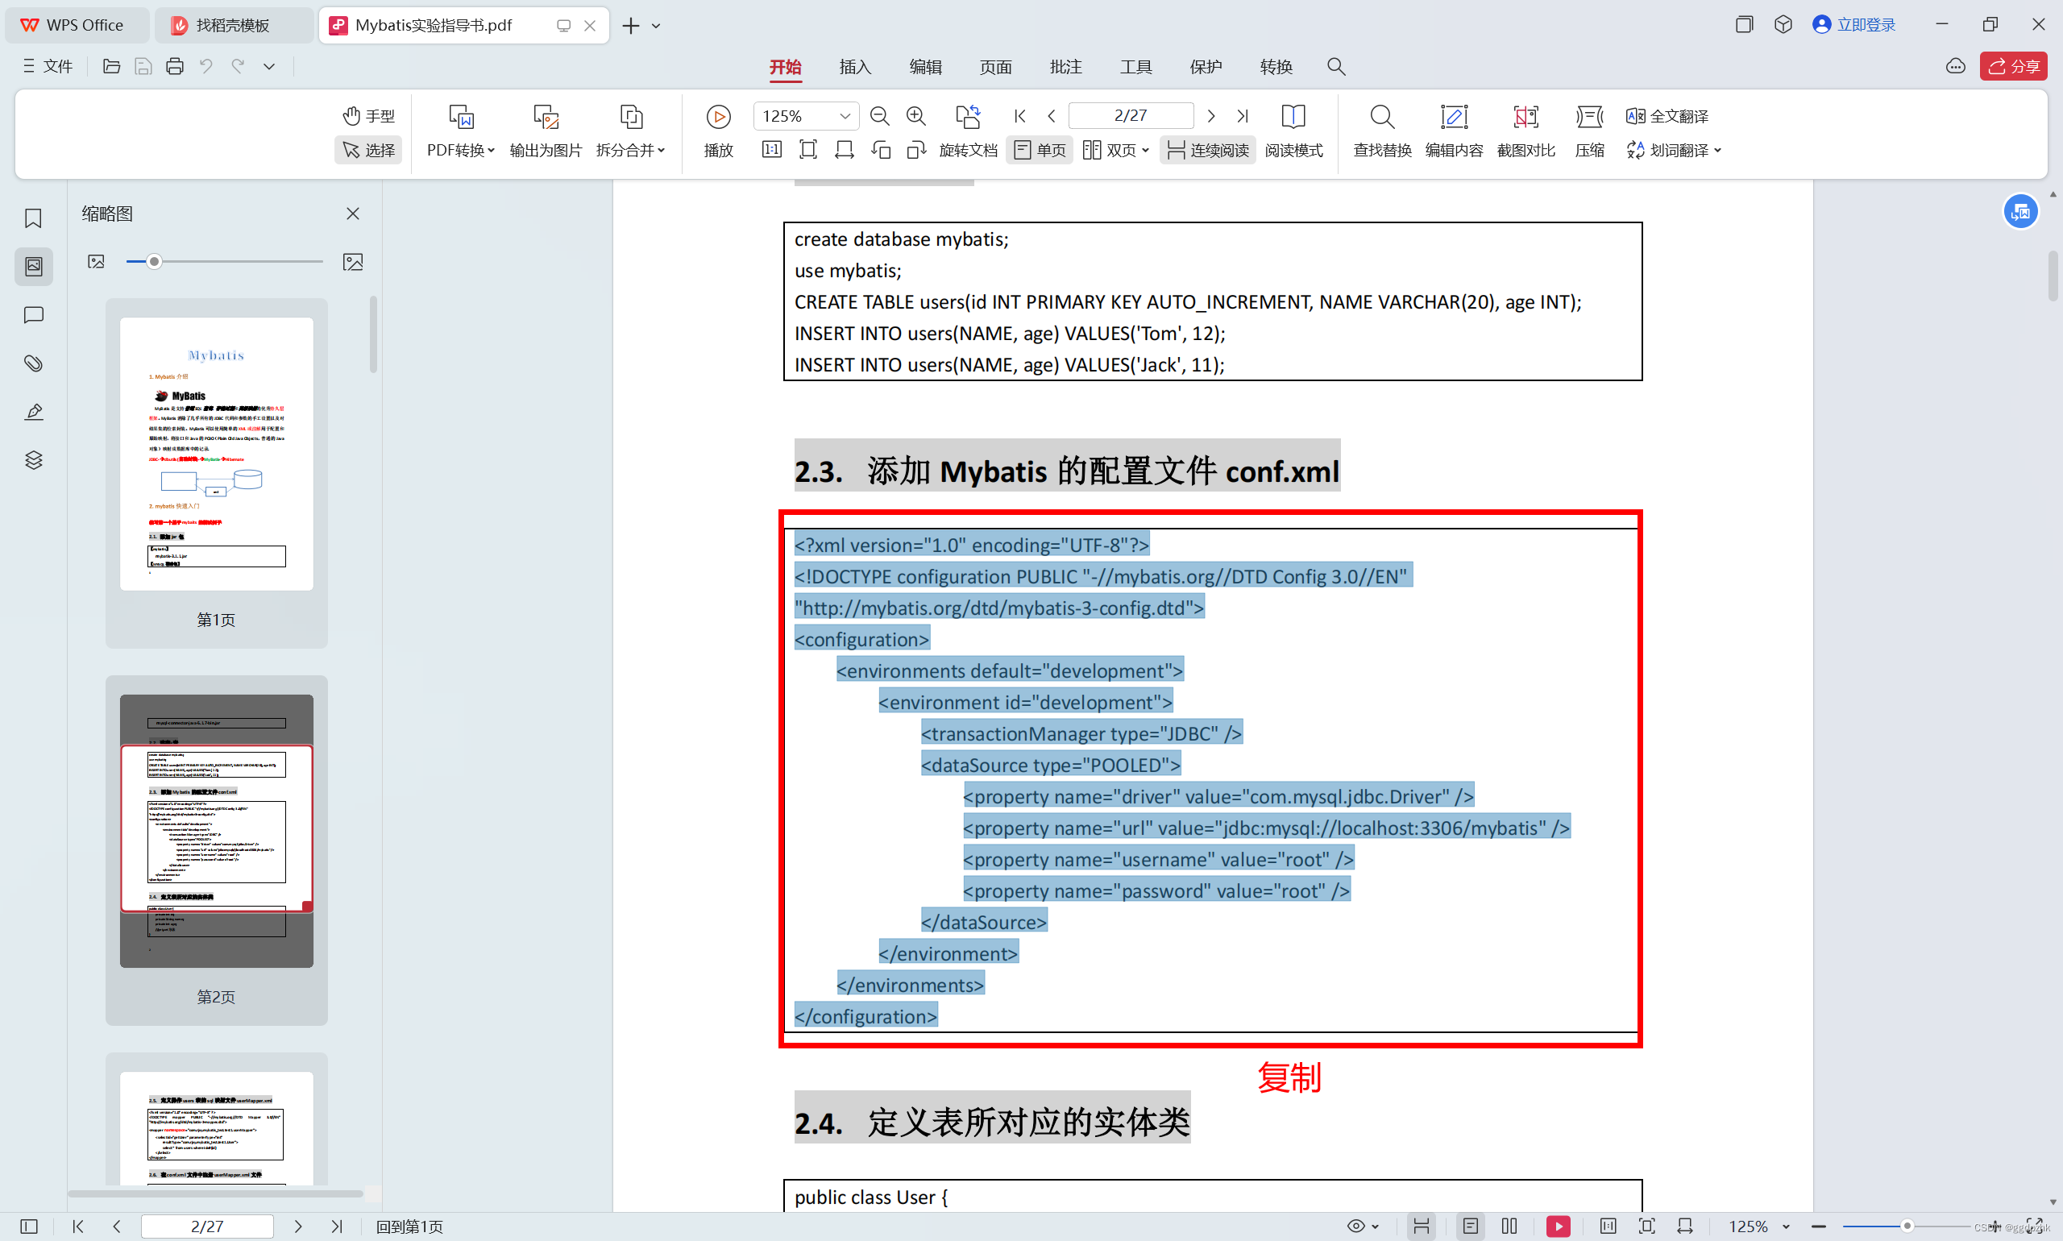Click the print icon in quick toolbar

(x=175, y=66)
